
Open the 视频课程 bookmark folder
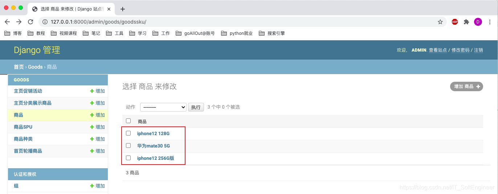(x=64, y=33)
